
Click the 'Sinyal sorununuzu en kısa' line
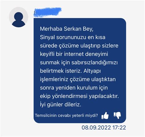pyautogui.click(x=72, y=37)
